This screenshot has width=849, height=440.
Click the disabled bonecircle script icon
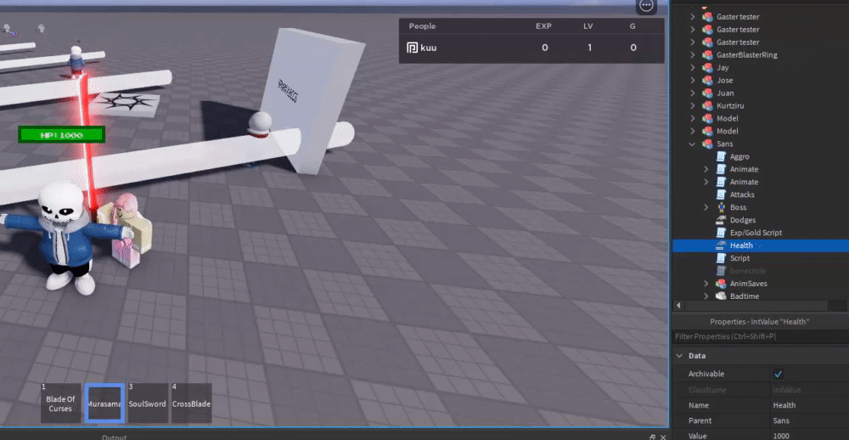click(x=721, y=270)
